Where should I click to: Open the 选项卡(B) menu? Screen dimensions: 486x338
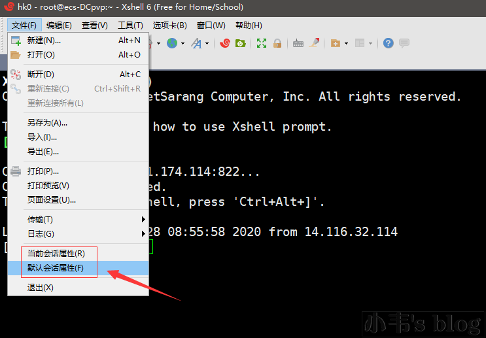(170, 25)
